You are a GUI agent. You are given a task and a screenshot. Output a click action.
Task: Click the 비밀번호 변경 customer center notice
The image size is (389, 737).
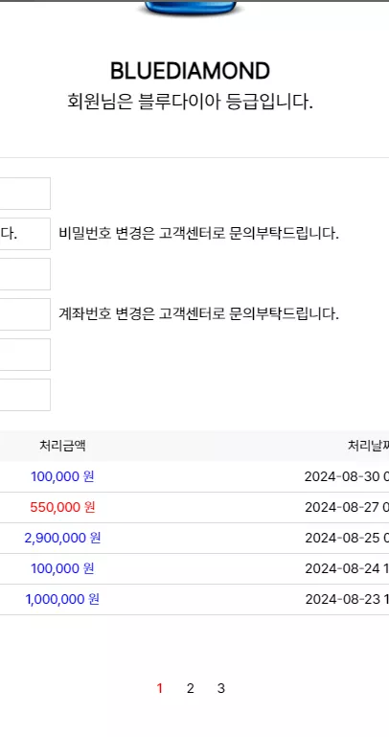[x=198, y=233]
